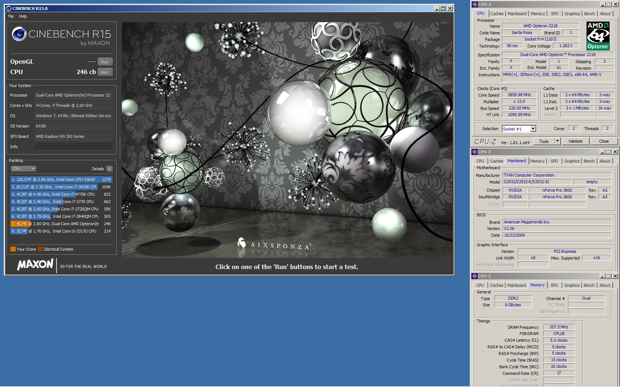Close the middle CPU-Z Mainboard window
The image size is (620, 387).
pos(615,151)
